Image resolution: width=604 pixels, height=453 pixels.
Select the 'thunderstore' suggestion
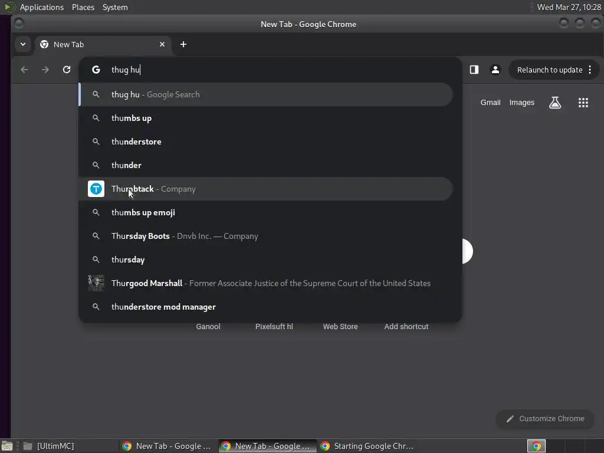[266, 142]
